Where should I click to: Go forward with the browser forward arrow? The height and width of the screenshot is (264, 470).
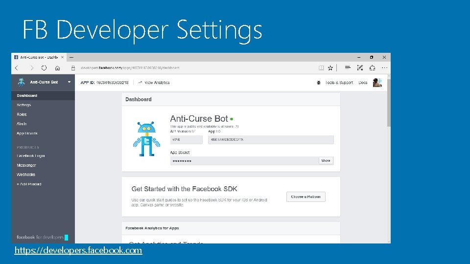click(x=31, y=68)
